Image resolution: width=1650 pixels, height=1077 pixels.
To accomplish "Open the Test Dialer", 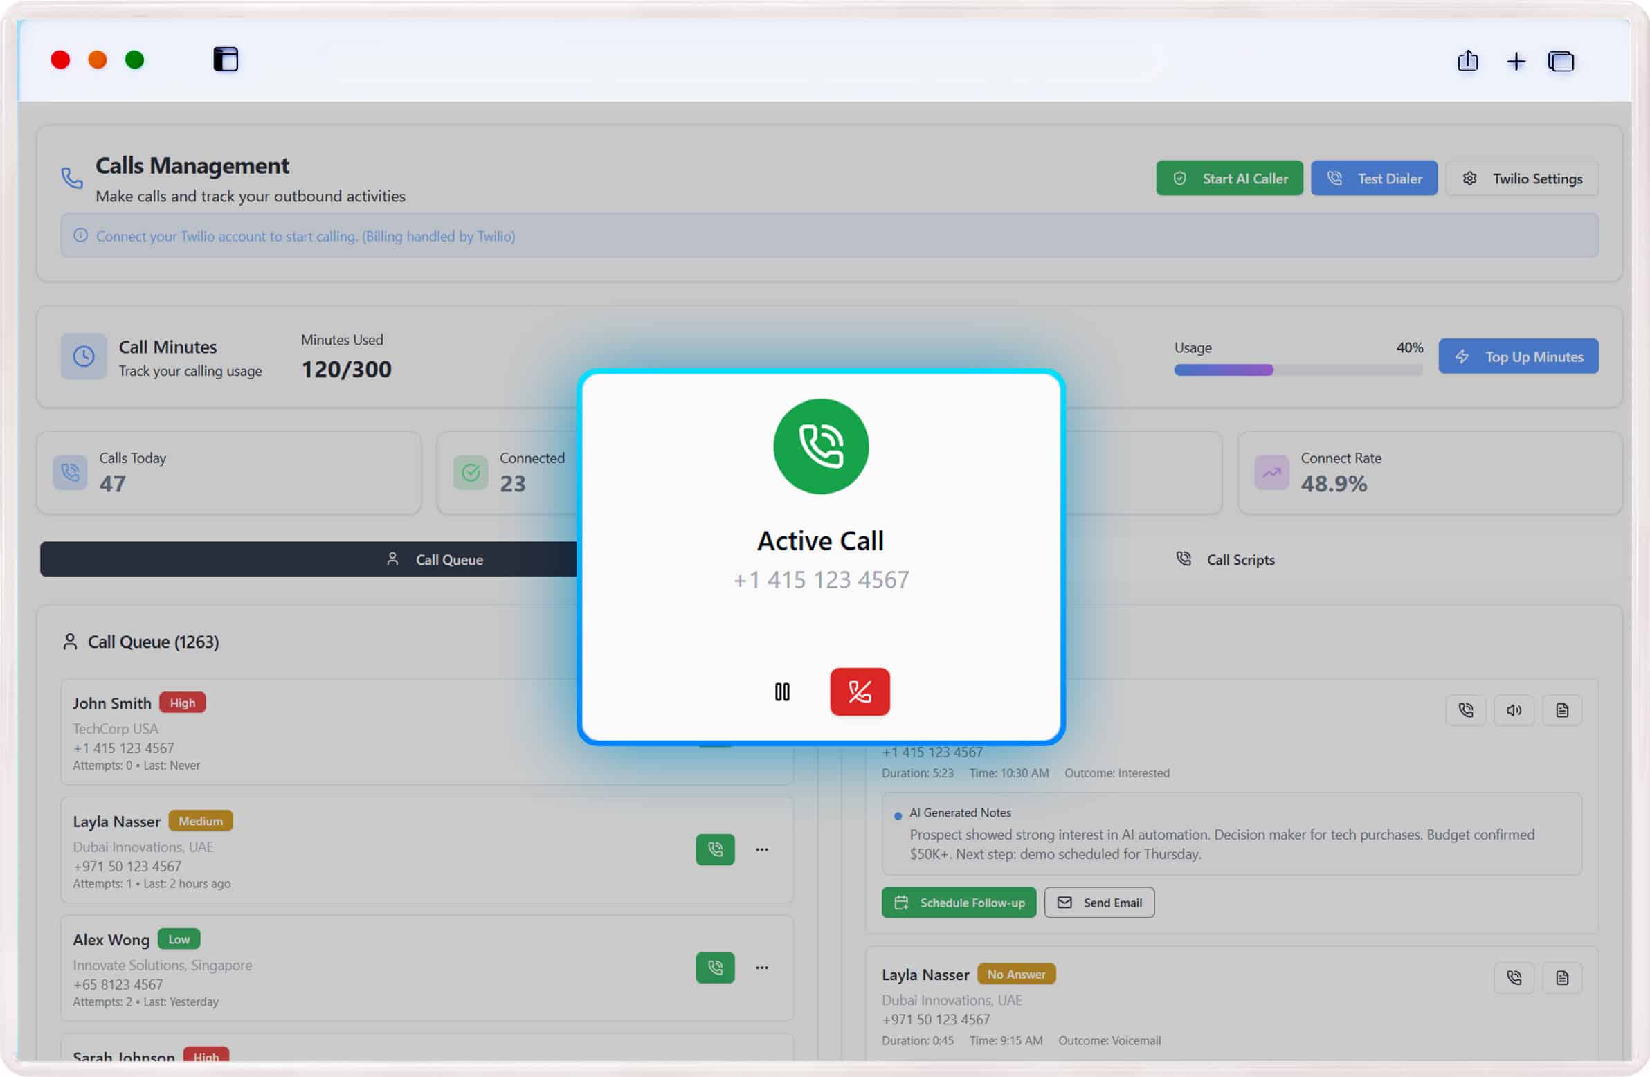I will [x=1373, y=178].
